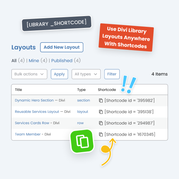Click the Layouts page heading
The image size is (179, 179).
(24, 47)
